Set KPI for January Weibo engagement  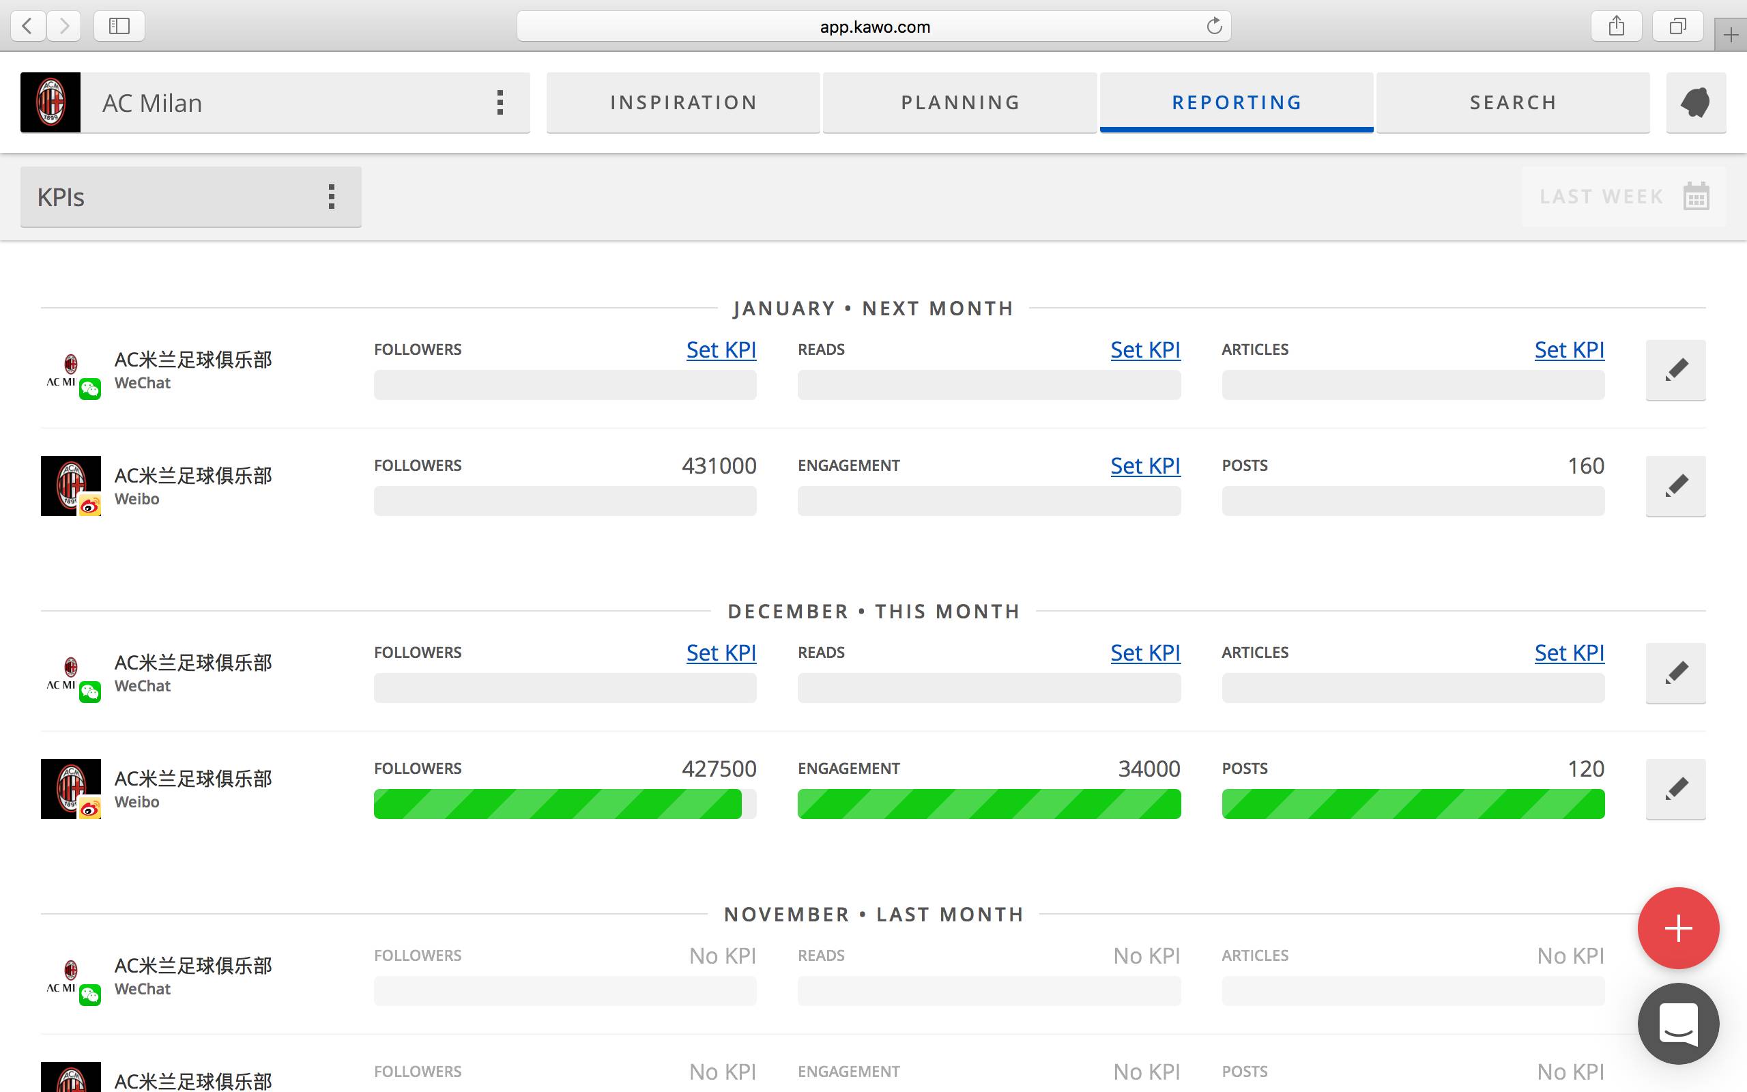[1145, 466]
